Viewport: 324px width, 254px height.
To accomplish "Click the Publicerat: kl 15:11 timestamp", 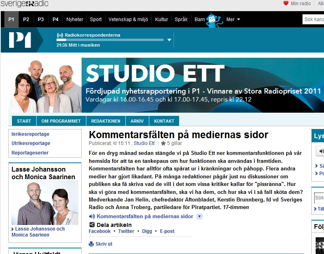I will pos(109,143).
